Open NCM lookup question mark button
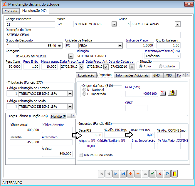The width and height of the screenshot is (195, 186). point(163,93)
